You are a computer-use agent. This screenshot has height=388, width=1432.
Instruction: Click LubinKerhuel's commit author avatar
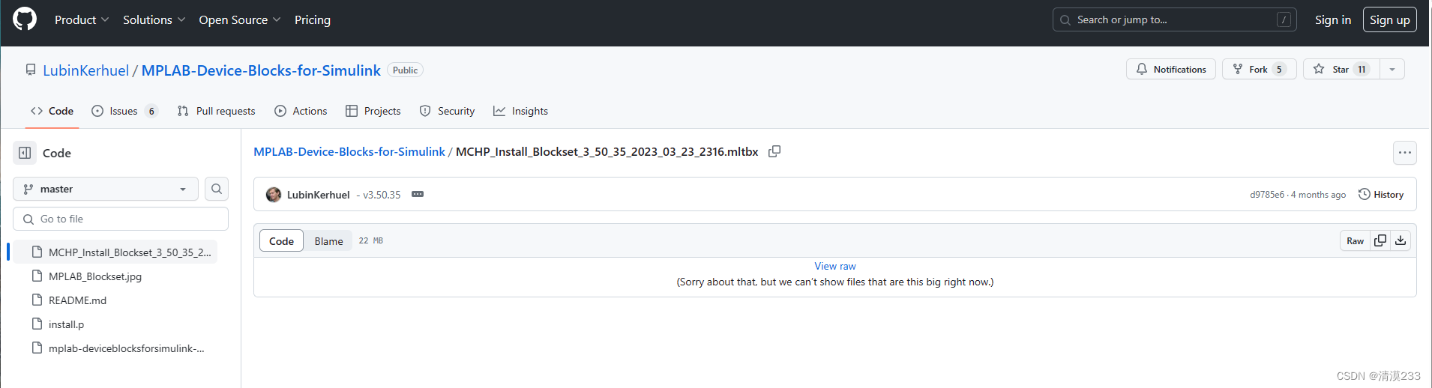pyautogui.click(x=274, y=195)
